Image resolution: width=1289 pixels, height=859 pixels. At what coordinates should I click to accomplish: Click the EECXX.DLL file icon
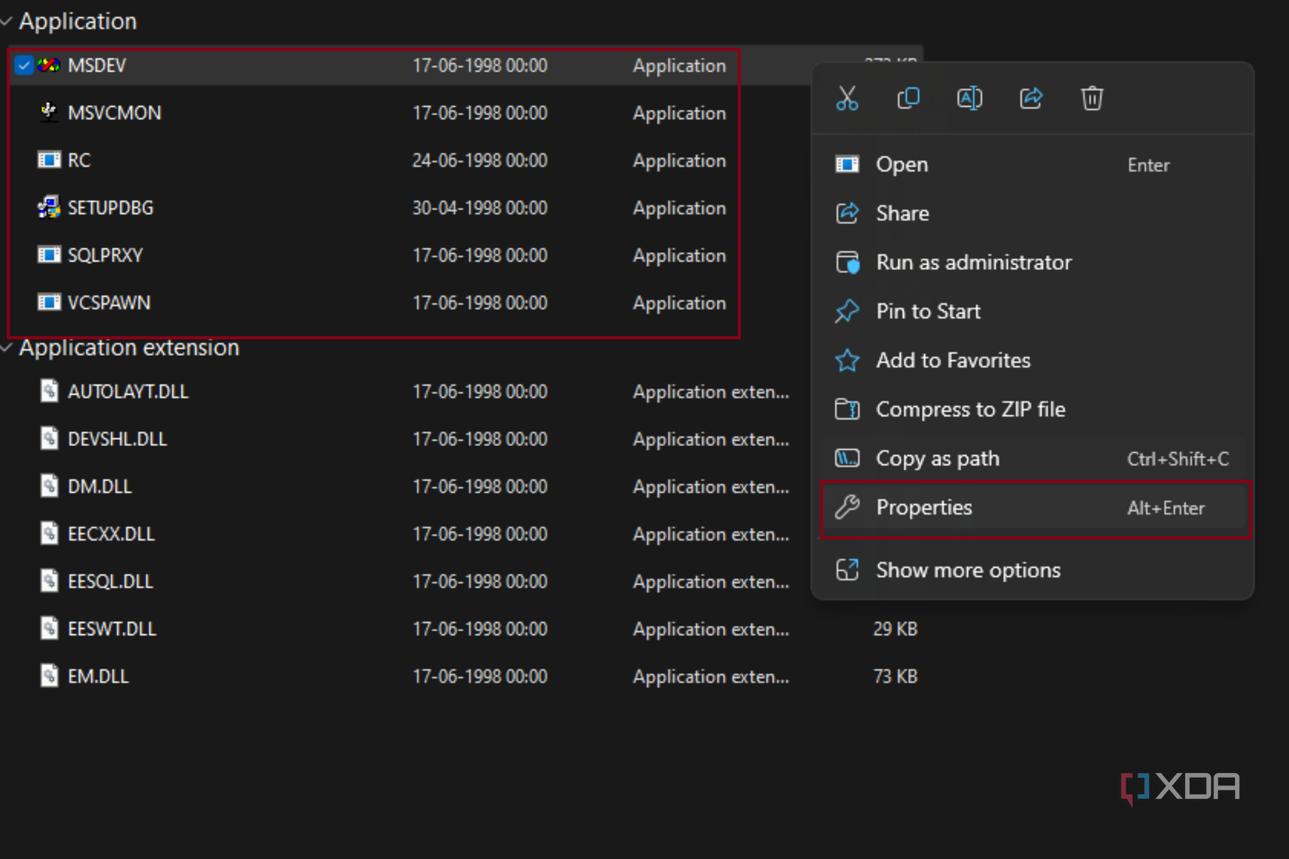(49, 533)
